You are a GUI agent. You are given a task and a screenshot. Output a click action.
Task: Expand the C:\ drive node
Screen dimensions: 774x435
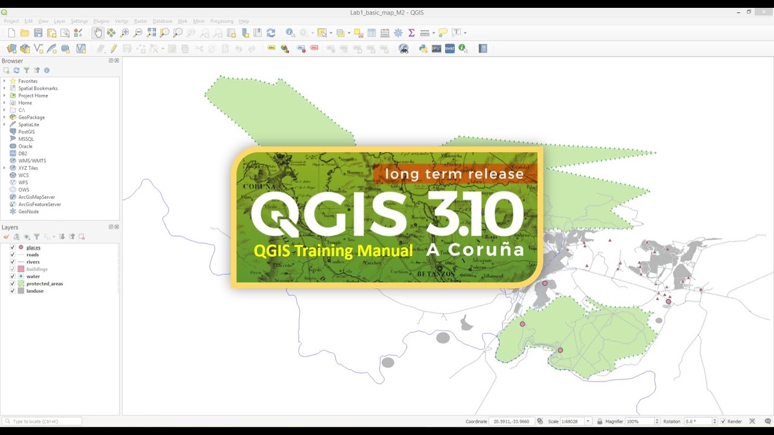click(4, 110)
